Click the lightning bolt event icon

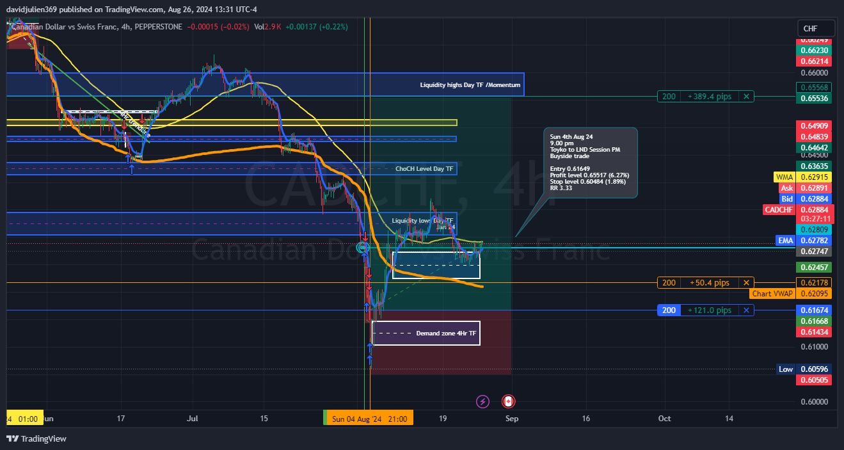click(x=483, y=401)
